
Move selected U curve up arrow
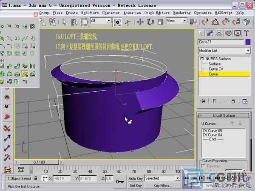point(232,124)
